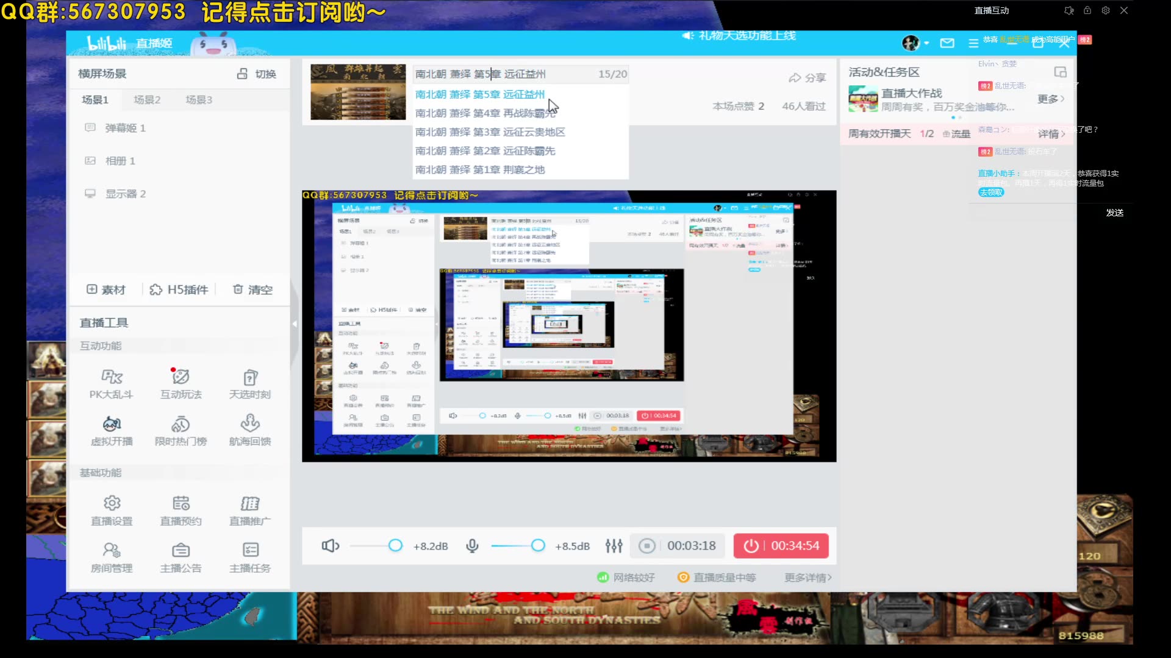Image resolution: width=1171 pixels, height=658 pixels.
Task: Open PK大乱斗 interactive tool
Action: pos(112,384)
